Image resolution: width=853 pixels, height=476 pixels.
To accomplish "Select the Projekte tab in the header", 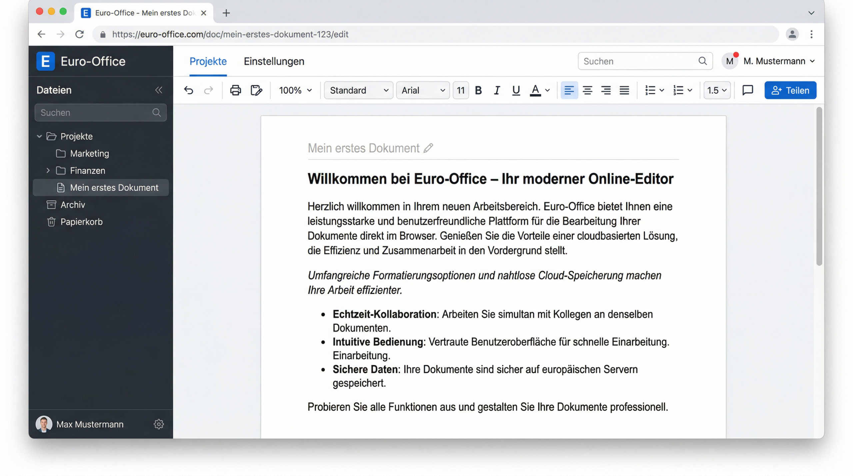I will 208,61.
